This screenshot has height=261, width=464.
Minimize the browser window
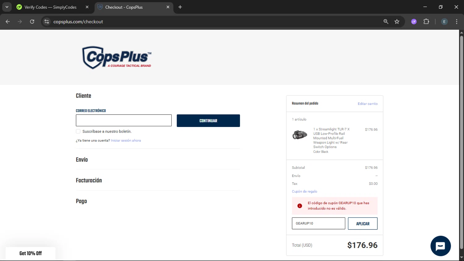click(x=425, y=7)
